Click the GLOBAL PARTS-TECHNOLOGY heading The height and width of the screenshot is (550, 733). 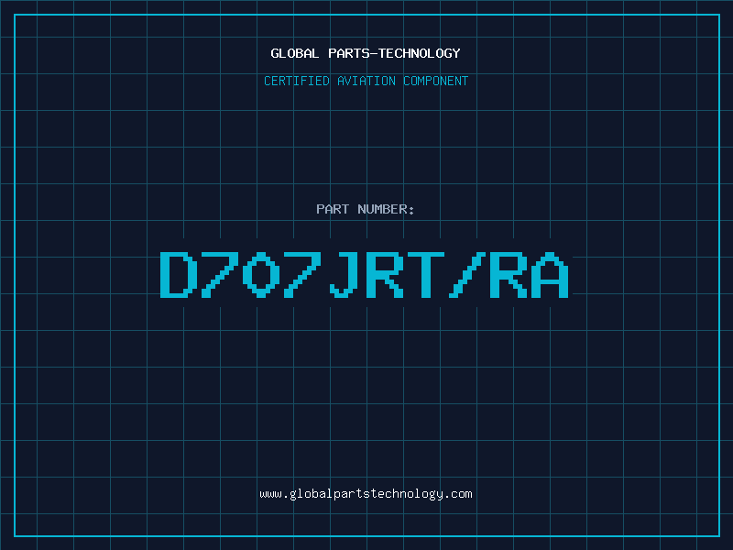pos(366,53)
